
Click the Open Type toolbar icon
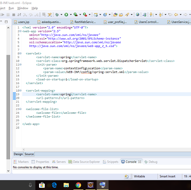tap(115, 15)
